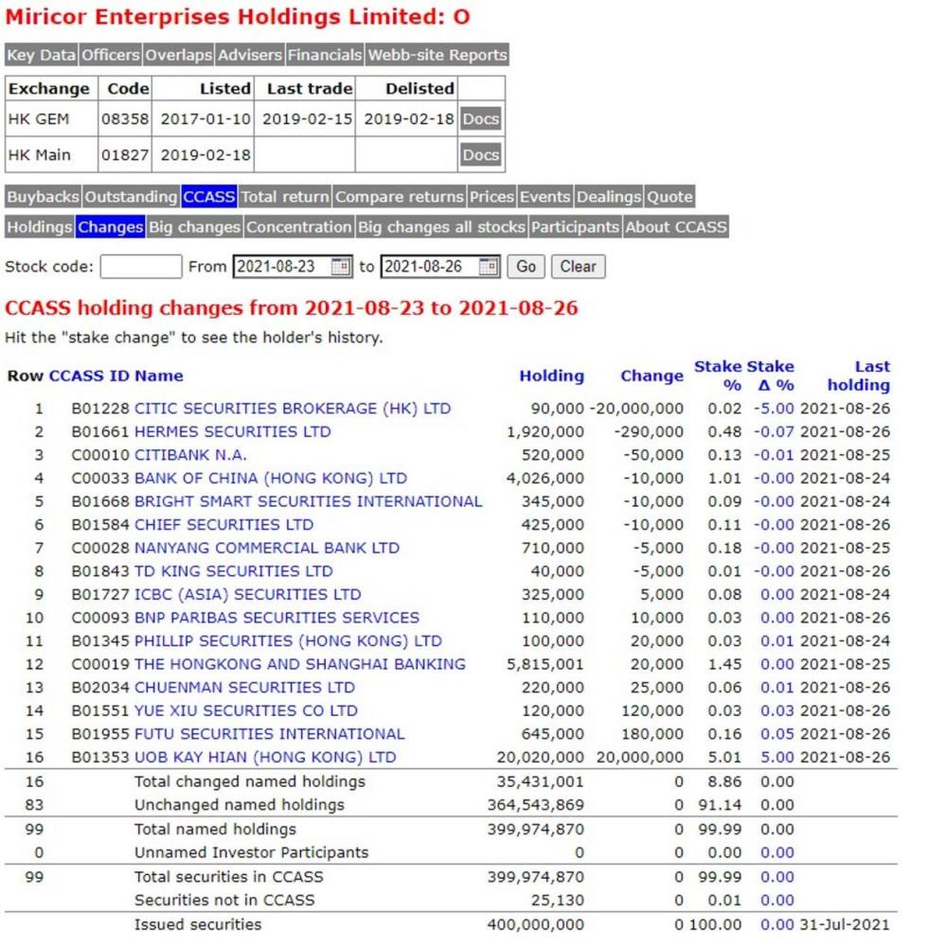Screen dimensions: 928x946
Task: Click the Go button
Action: pos(526,267)
